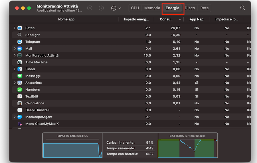Click the Calcolatrice app icon
Screen dimensions: 257x163
20,103
